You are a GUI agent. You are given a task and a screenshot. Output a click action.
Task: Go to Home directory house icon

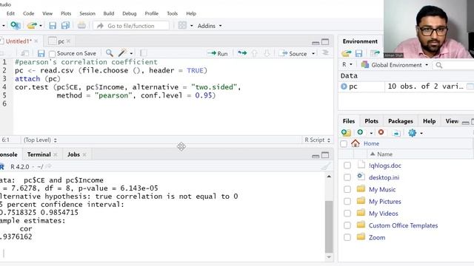[355, 143]
